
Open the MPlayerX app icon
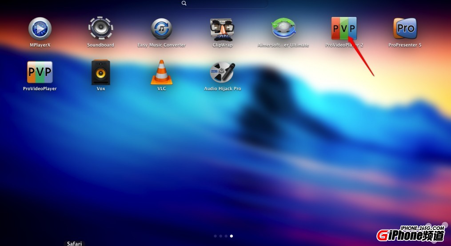[x=40, y=28]
